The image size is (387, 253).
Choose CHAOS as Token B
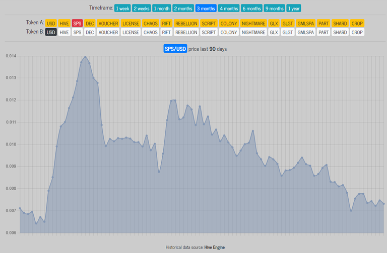(150, 32)
